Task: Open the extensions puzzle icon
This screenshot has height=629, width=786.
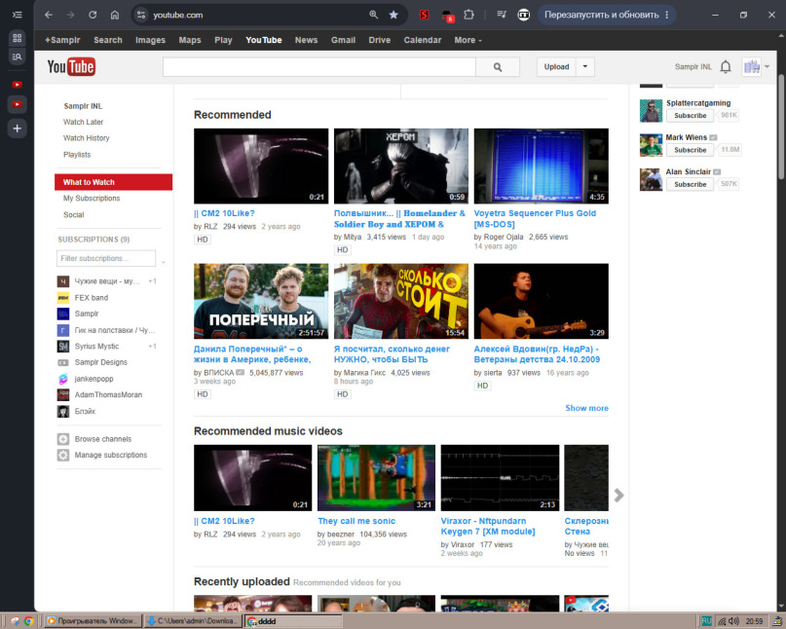Action: coord(468,15)
